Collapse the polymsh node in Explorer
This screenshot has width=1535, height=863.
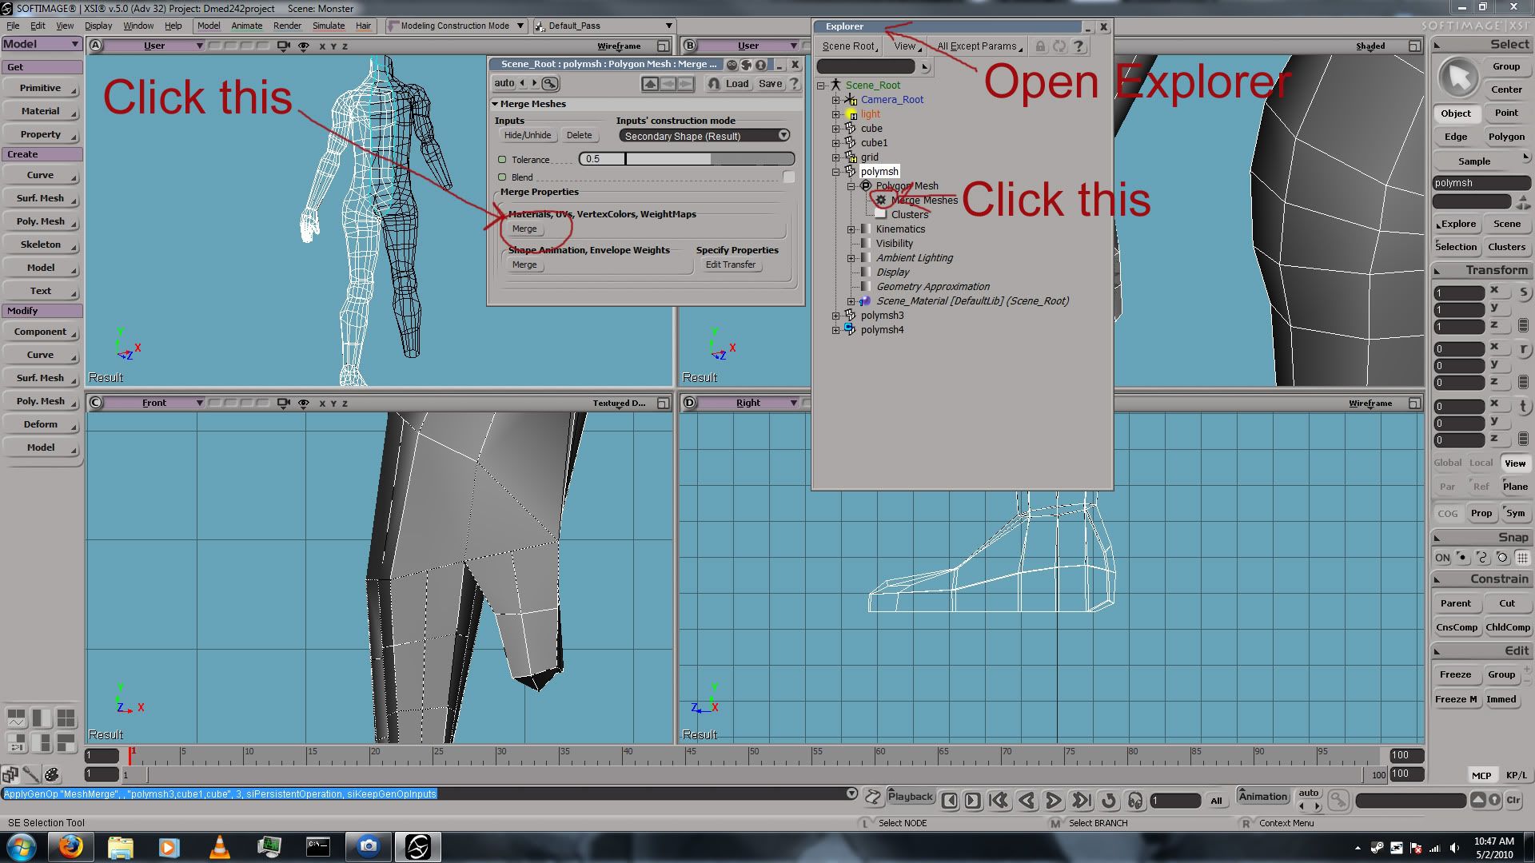click(835, 172)
